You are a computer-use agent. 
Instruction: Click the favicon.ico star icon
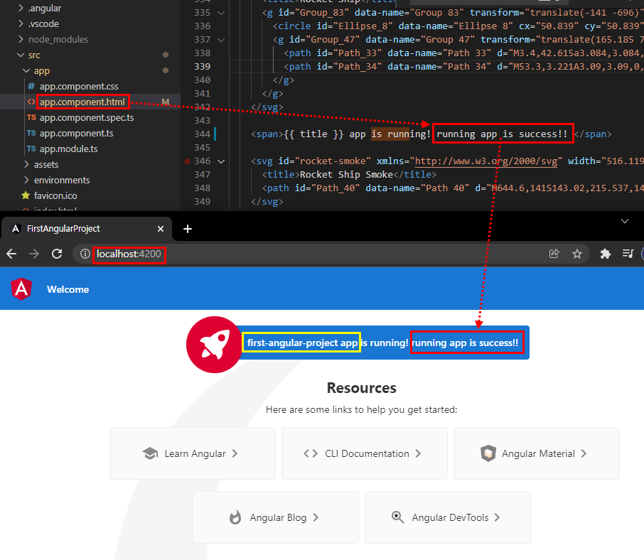click(x=26, y=195)
